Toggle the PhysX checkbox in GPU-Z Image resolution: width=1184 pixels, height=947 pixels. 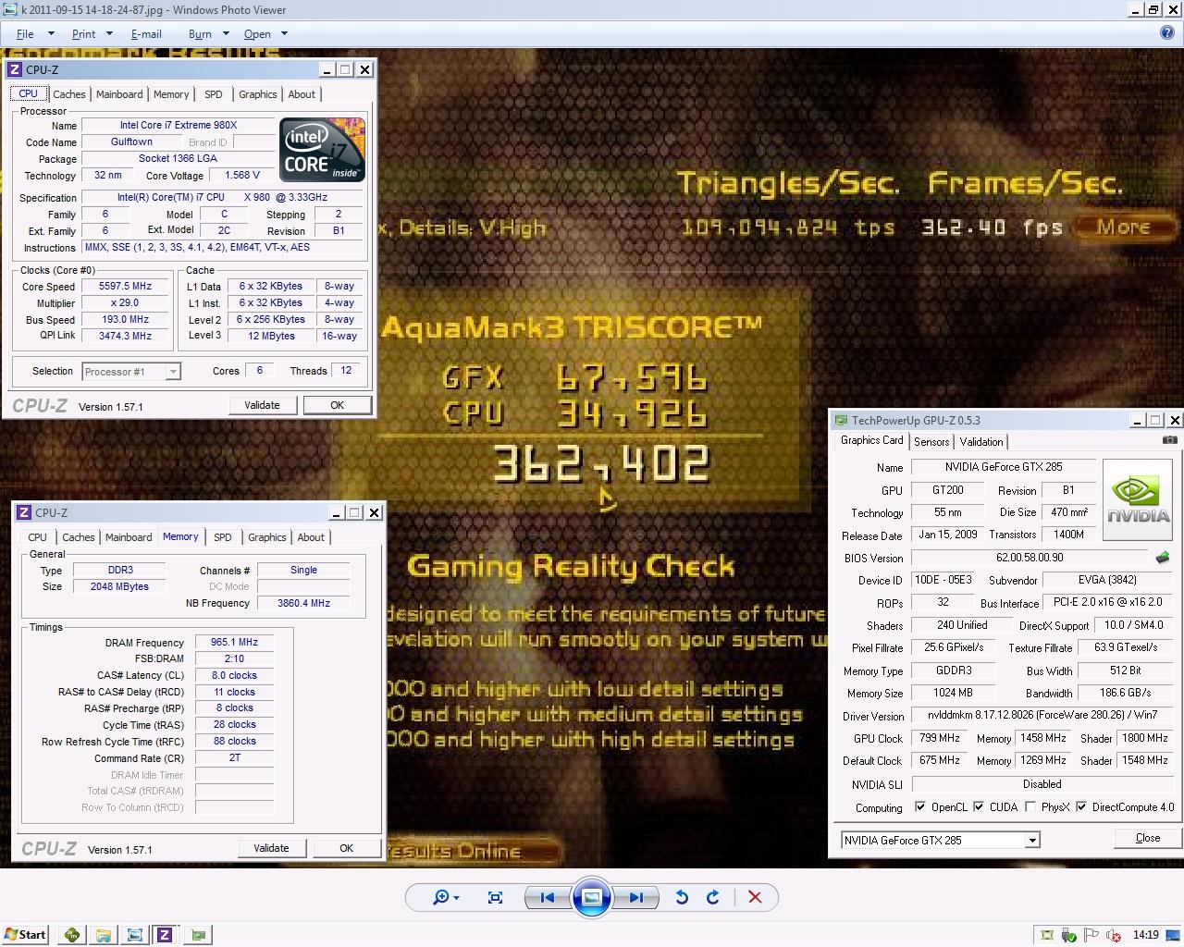click(x=1030, y=806)
